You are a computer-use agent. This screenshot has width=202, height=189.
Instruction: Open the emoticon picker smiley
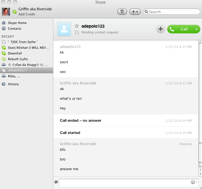pos(193,182)
